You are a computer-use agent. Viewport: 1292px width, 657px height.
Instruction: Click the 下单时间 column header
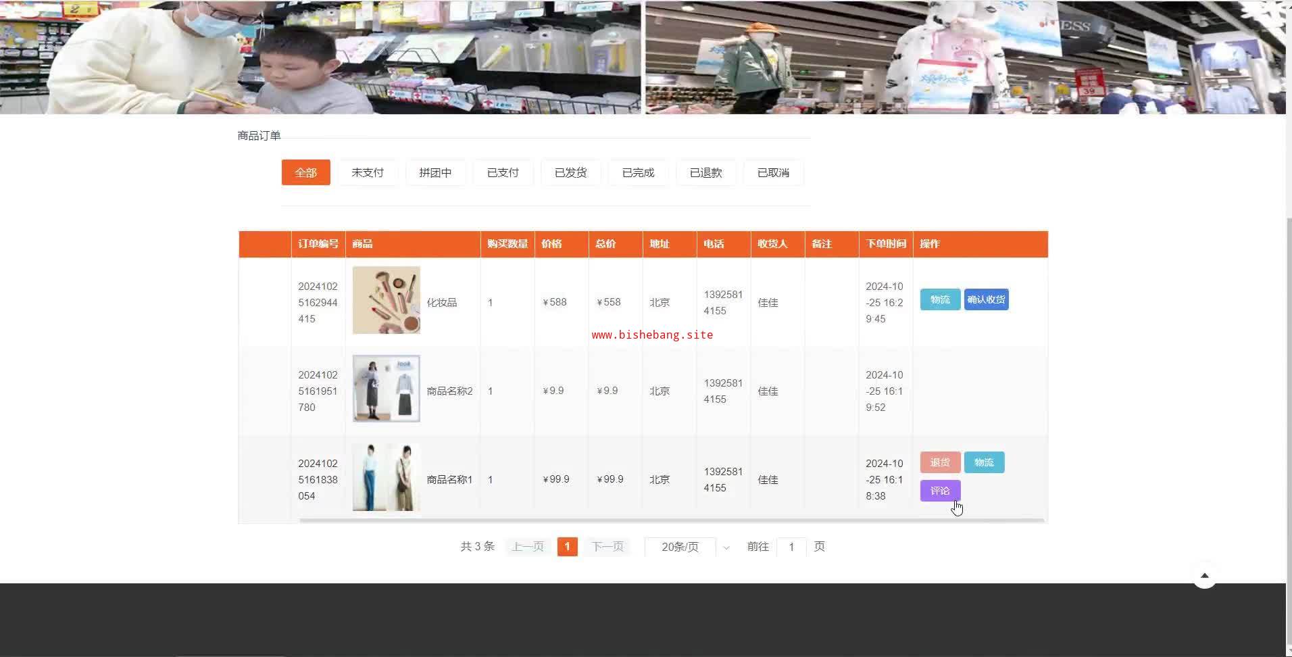coord(886,244)
